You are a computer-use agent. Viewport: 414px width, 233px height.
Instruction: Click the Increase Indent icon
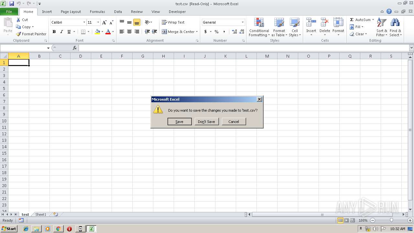point(155,32)
